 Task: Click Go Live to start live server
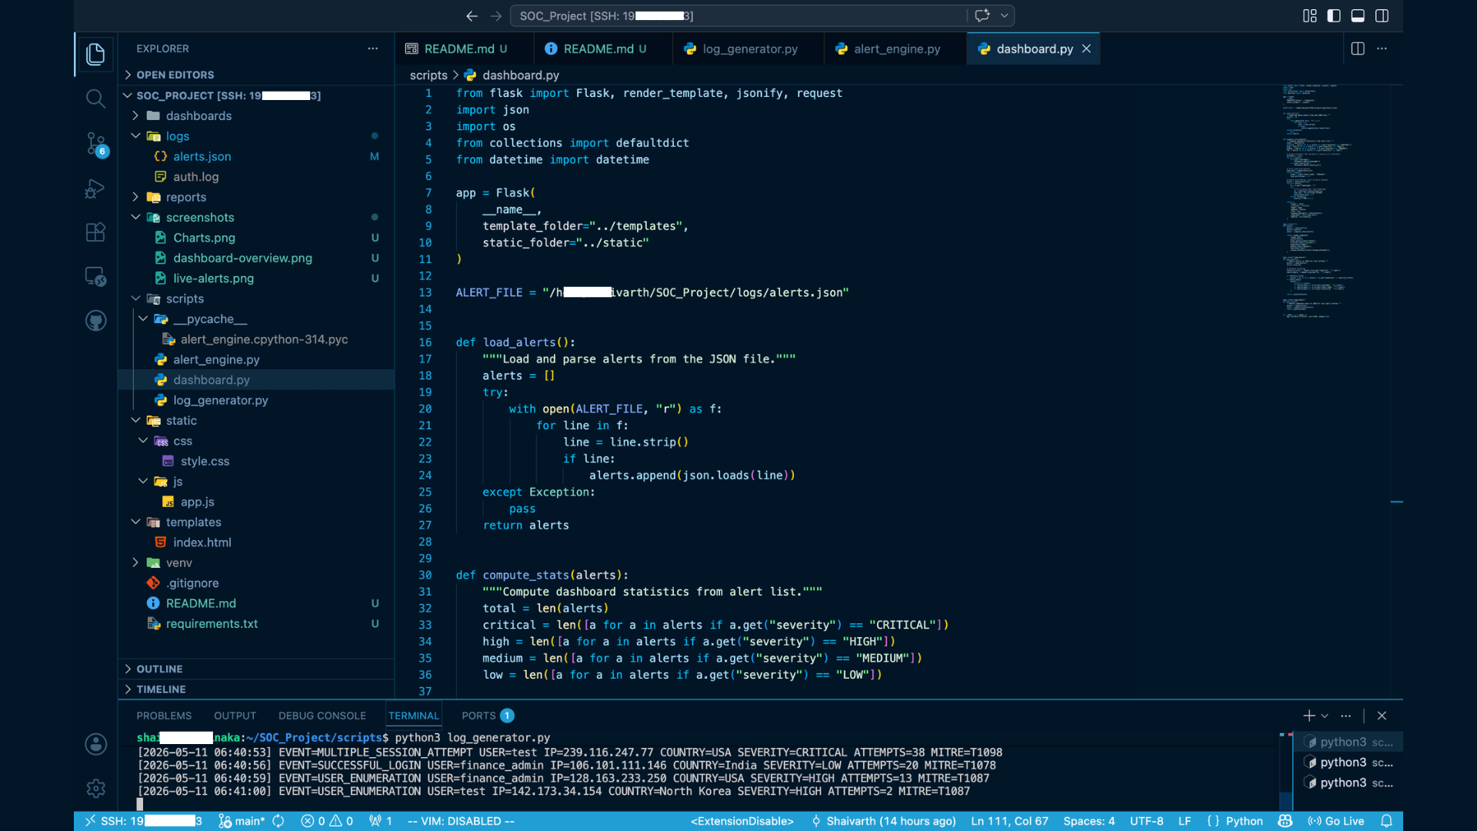coord(1335,821)
